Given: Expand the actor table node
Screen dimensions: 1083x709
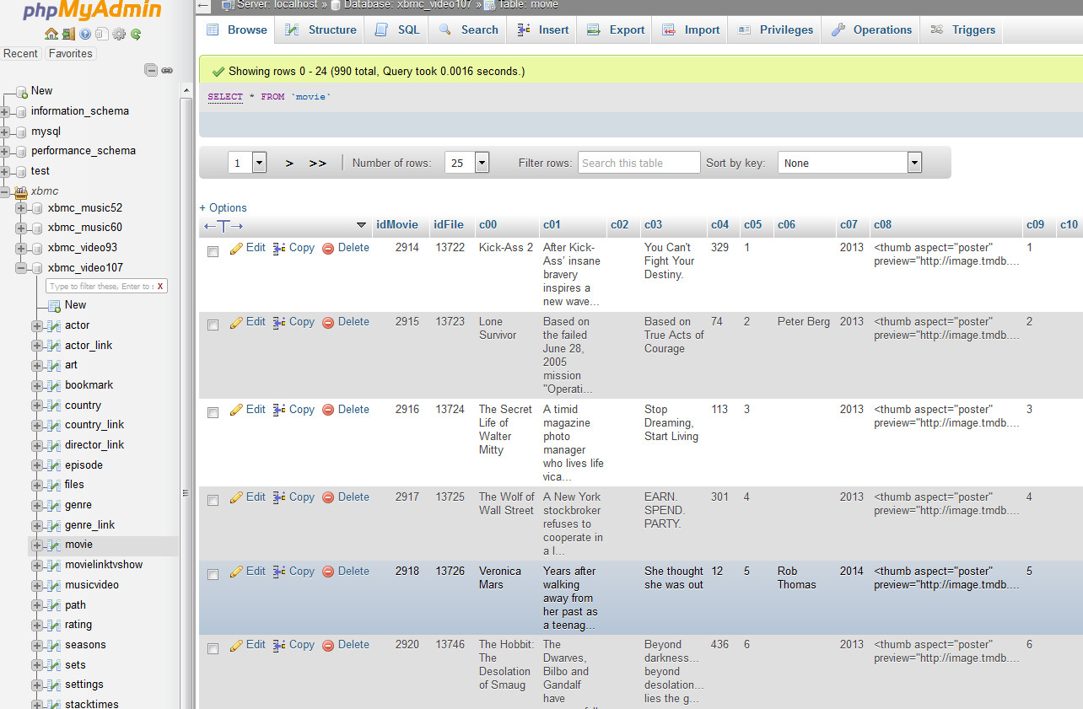Looking at the screenshot, I should (37, 325).
